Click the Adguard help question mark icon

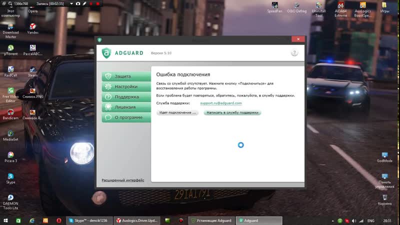click(x=294, y=53)
